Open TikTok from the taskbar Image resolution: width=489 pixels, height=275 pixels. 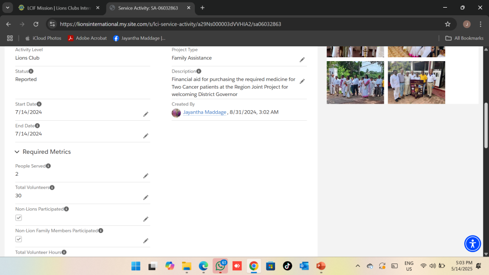coord(287,266)
